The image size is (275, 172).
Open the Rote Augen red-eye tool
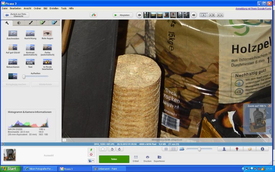pyautogui.click(x=47, y=35)
